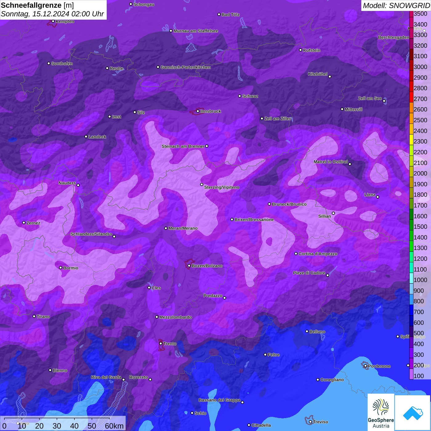Click the 'Matrei in Osttirol' label
The image size is (431, 431).
(x=331, y=162)
